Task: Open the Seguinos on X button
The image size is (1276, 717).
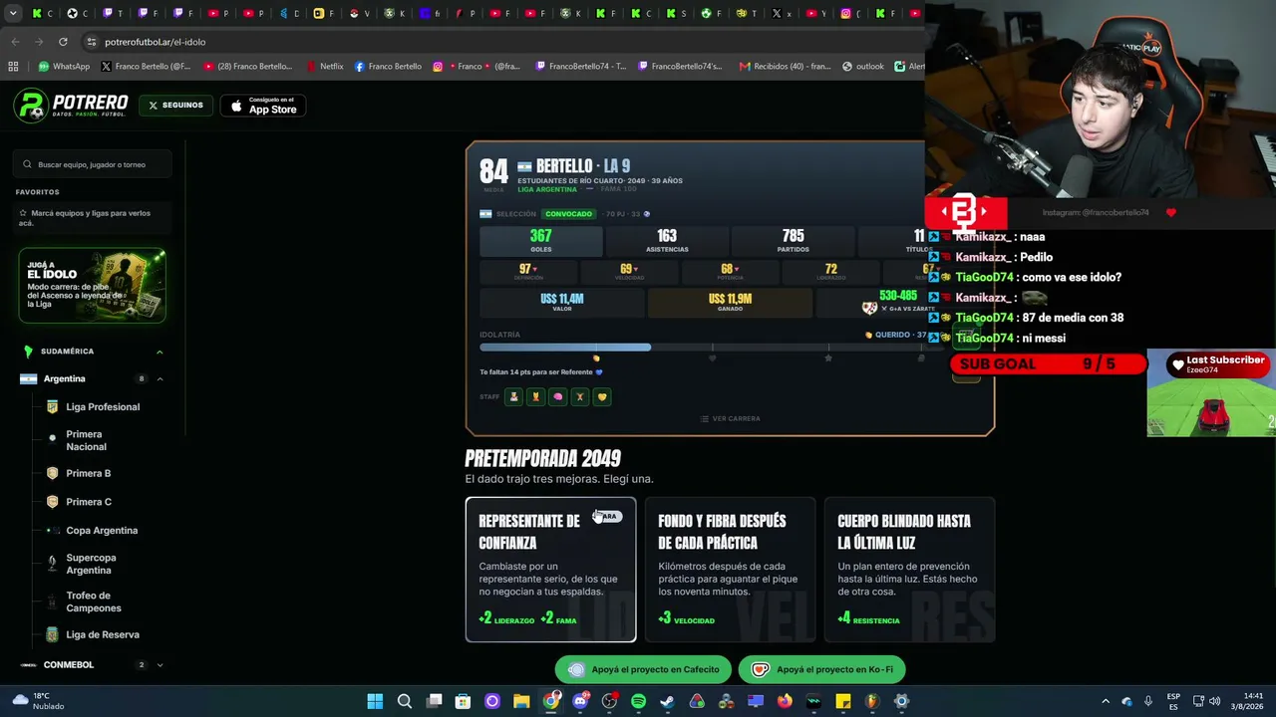Action: 175,106
